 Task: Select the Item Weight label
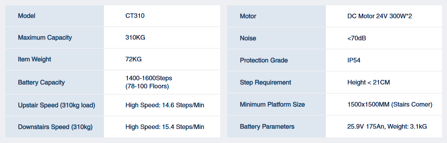(35, 59)
